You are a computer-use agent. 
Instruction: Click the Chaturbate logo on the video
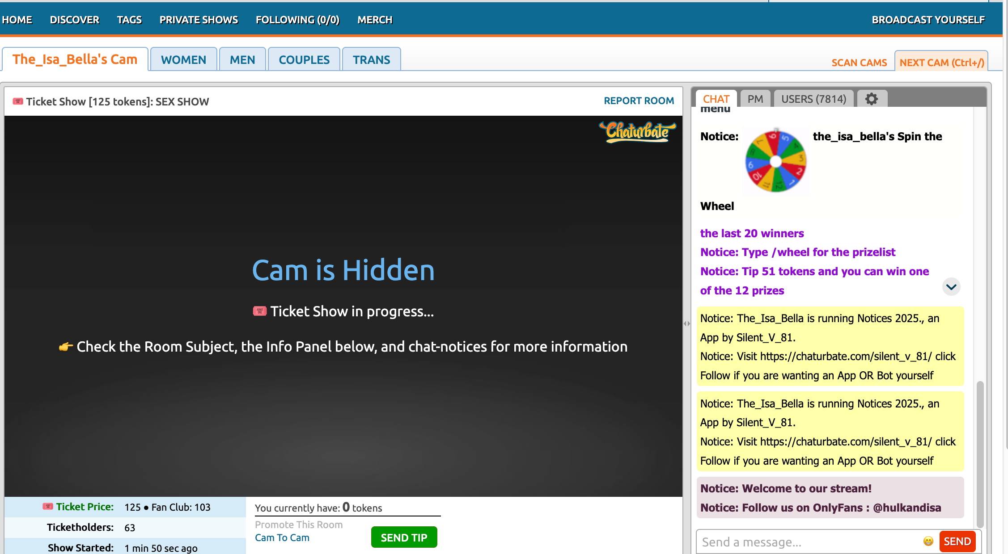(x=637, y=131)
